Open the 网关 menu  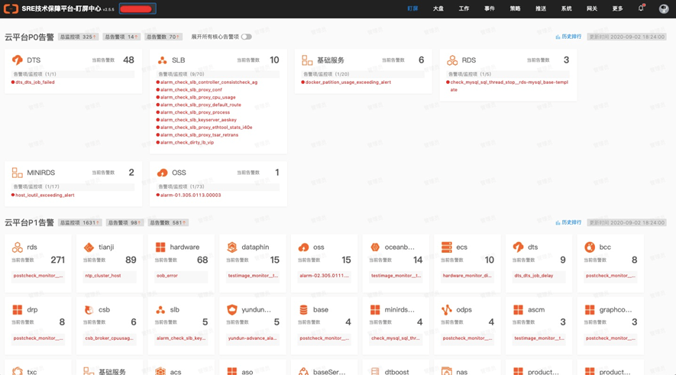tap(592, 8)
